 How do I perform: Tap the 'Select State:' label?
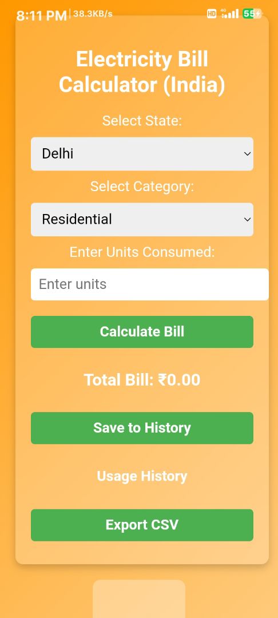point(142,121)
